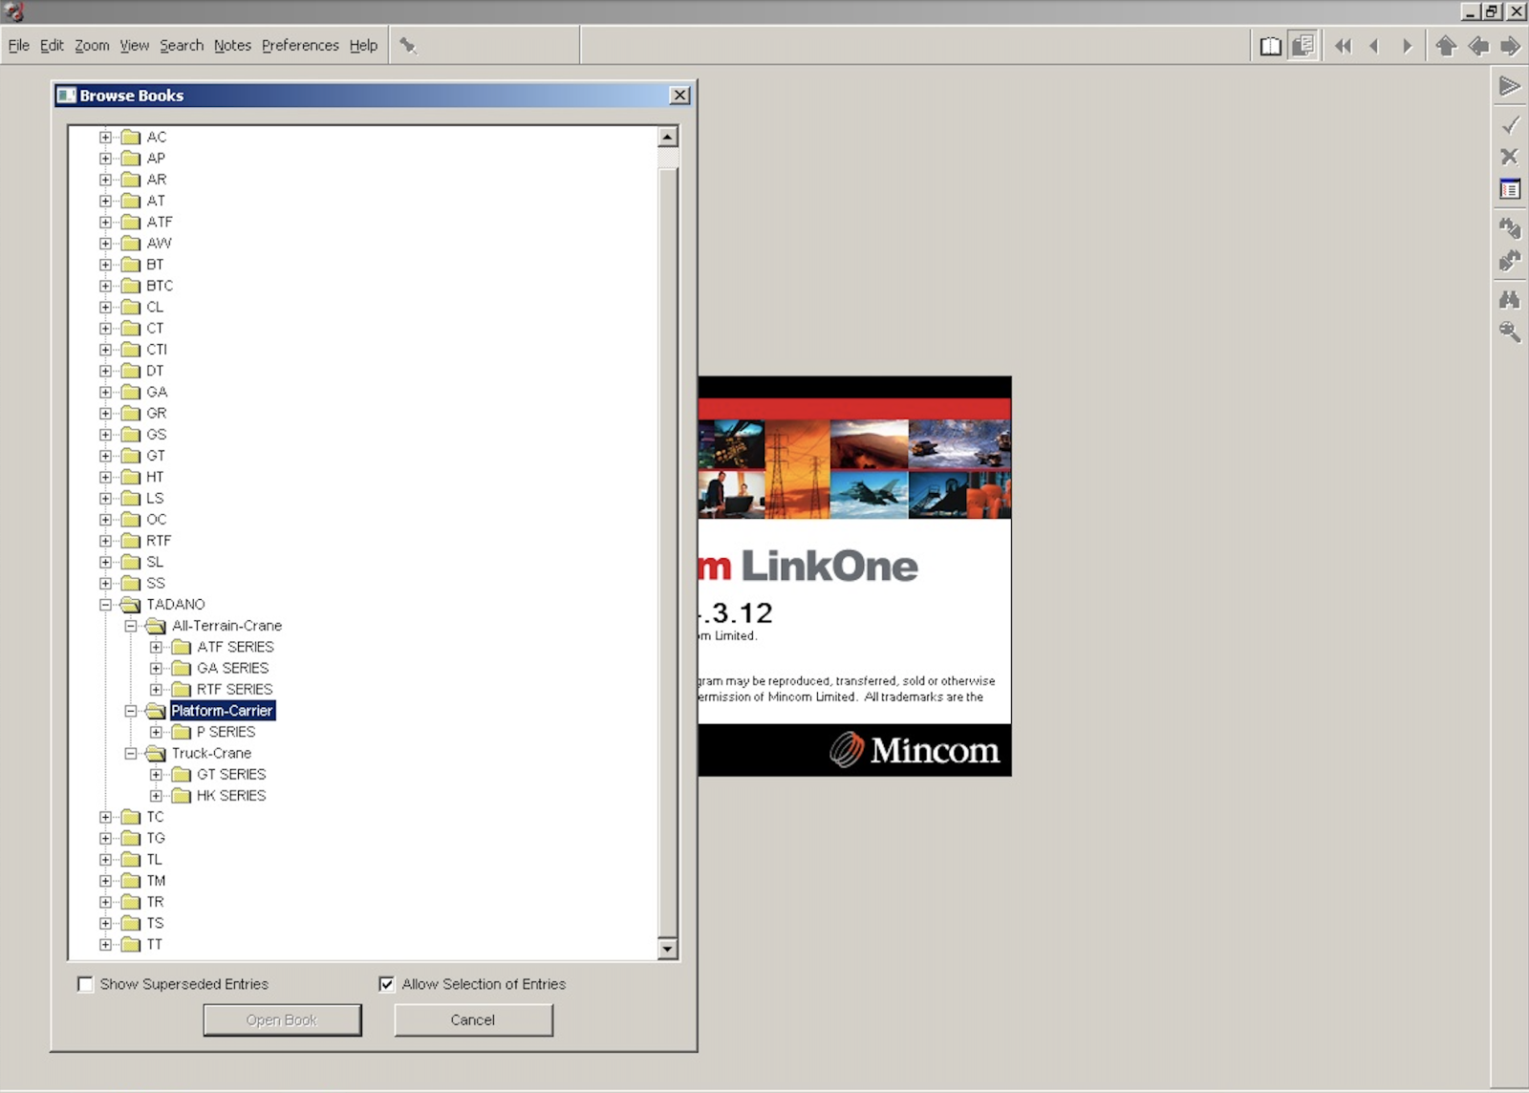The image size is (1529, 1093).
Task: Click the binoculars search icon in sidebar
Action: (1510, 300)
